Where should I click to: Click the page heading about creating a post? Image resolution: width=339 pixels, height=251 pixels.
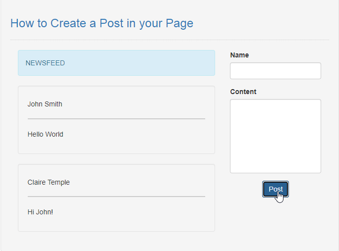102,23
